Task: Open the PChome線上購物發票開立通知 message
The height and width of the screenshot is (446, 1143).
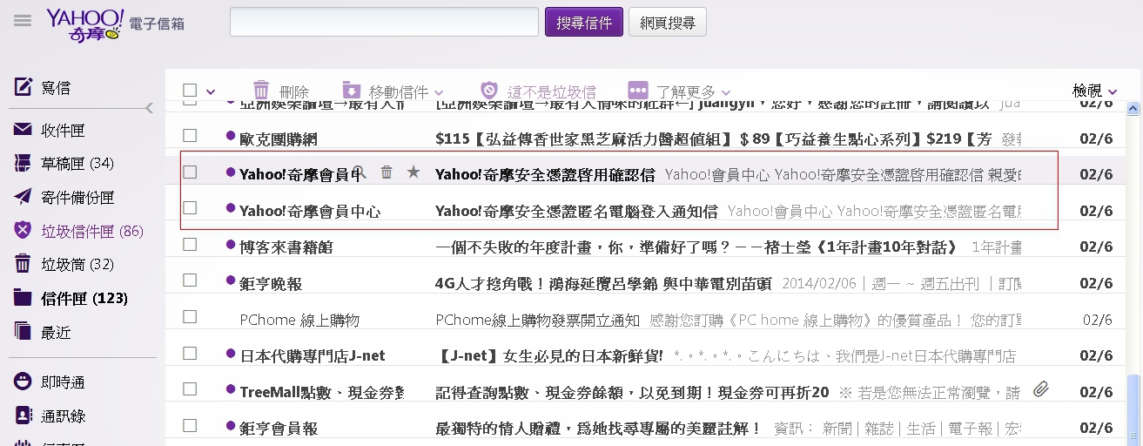Action: 537,320
